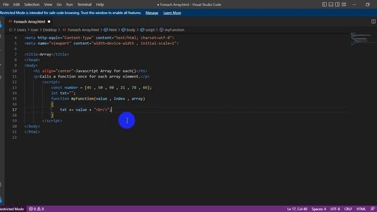Click the Users breadcrumb
This screenshot has height=212, width=377.
21,30
